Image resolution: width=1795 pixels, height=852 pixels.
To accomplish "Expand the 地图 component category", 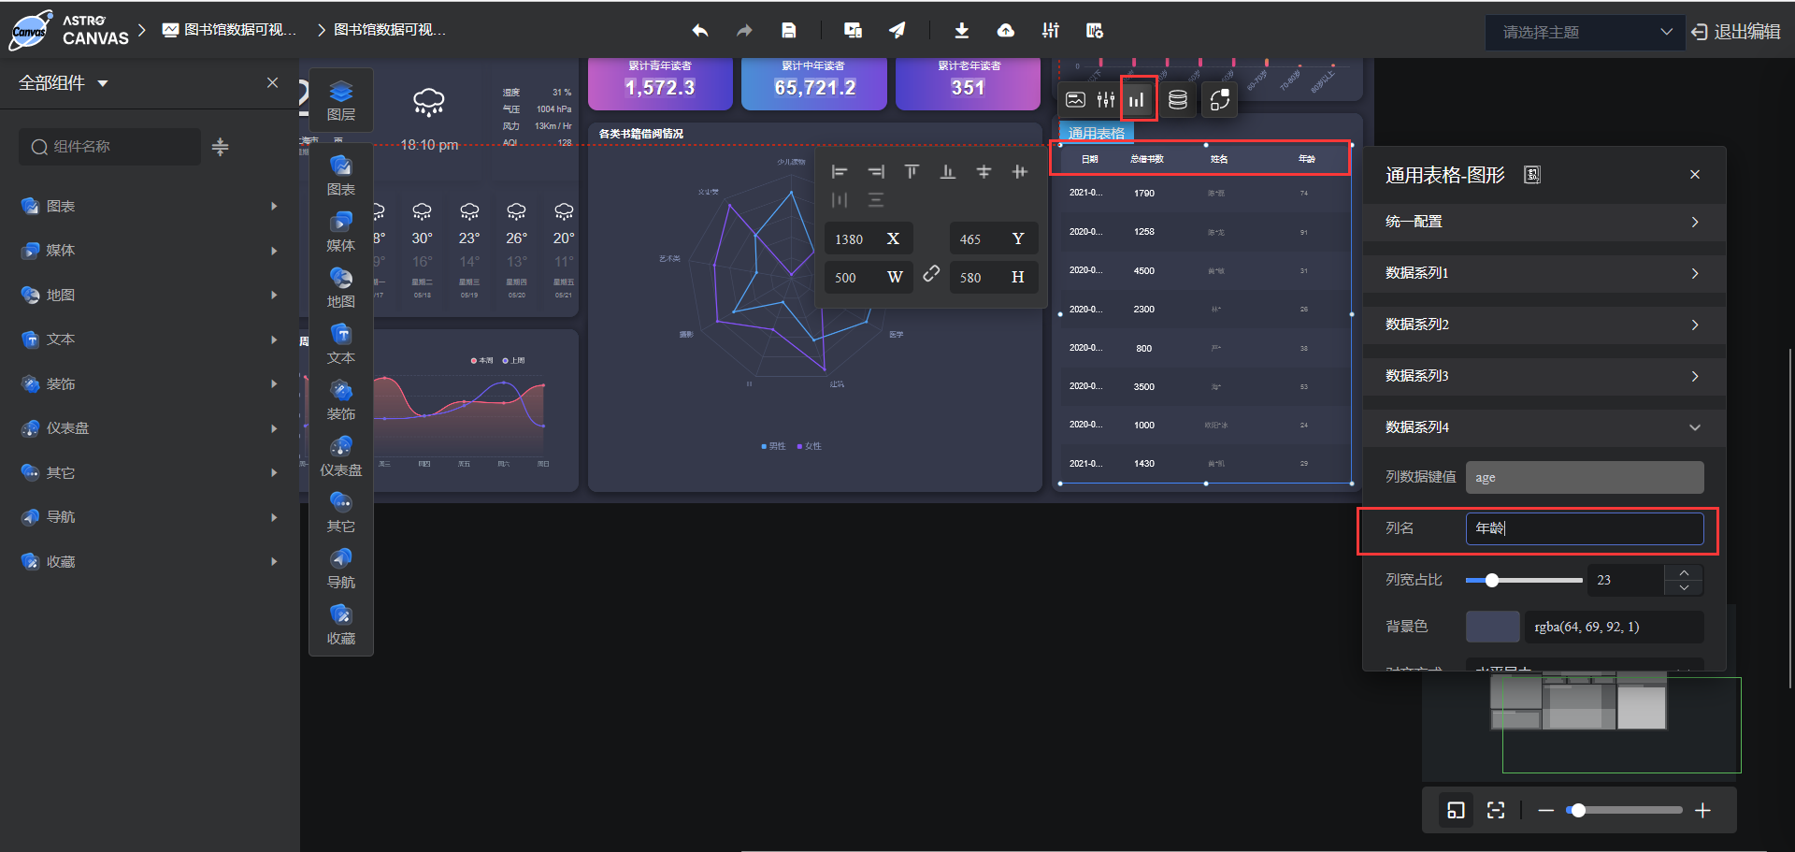I will 150,295.
